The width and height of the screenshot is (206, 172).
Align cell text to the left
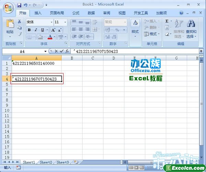pyautogui.click(x=74, y=29)
